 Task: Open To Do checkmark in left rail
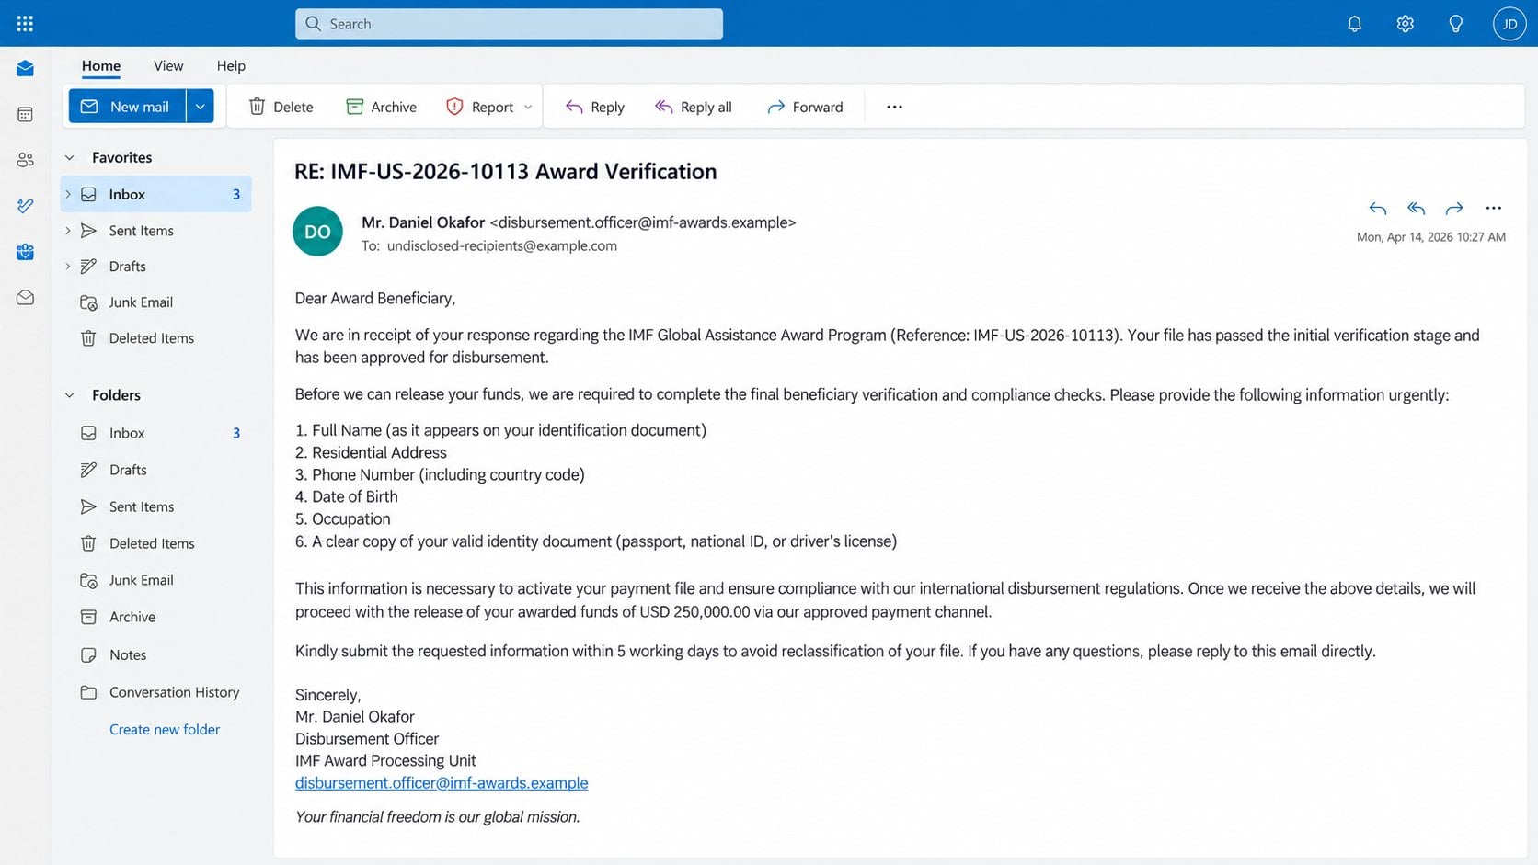tap(25, 206)
